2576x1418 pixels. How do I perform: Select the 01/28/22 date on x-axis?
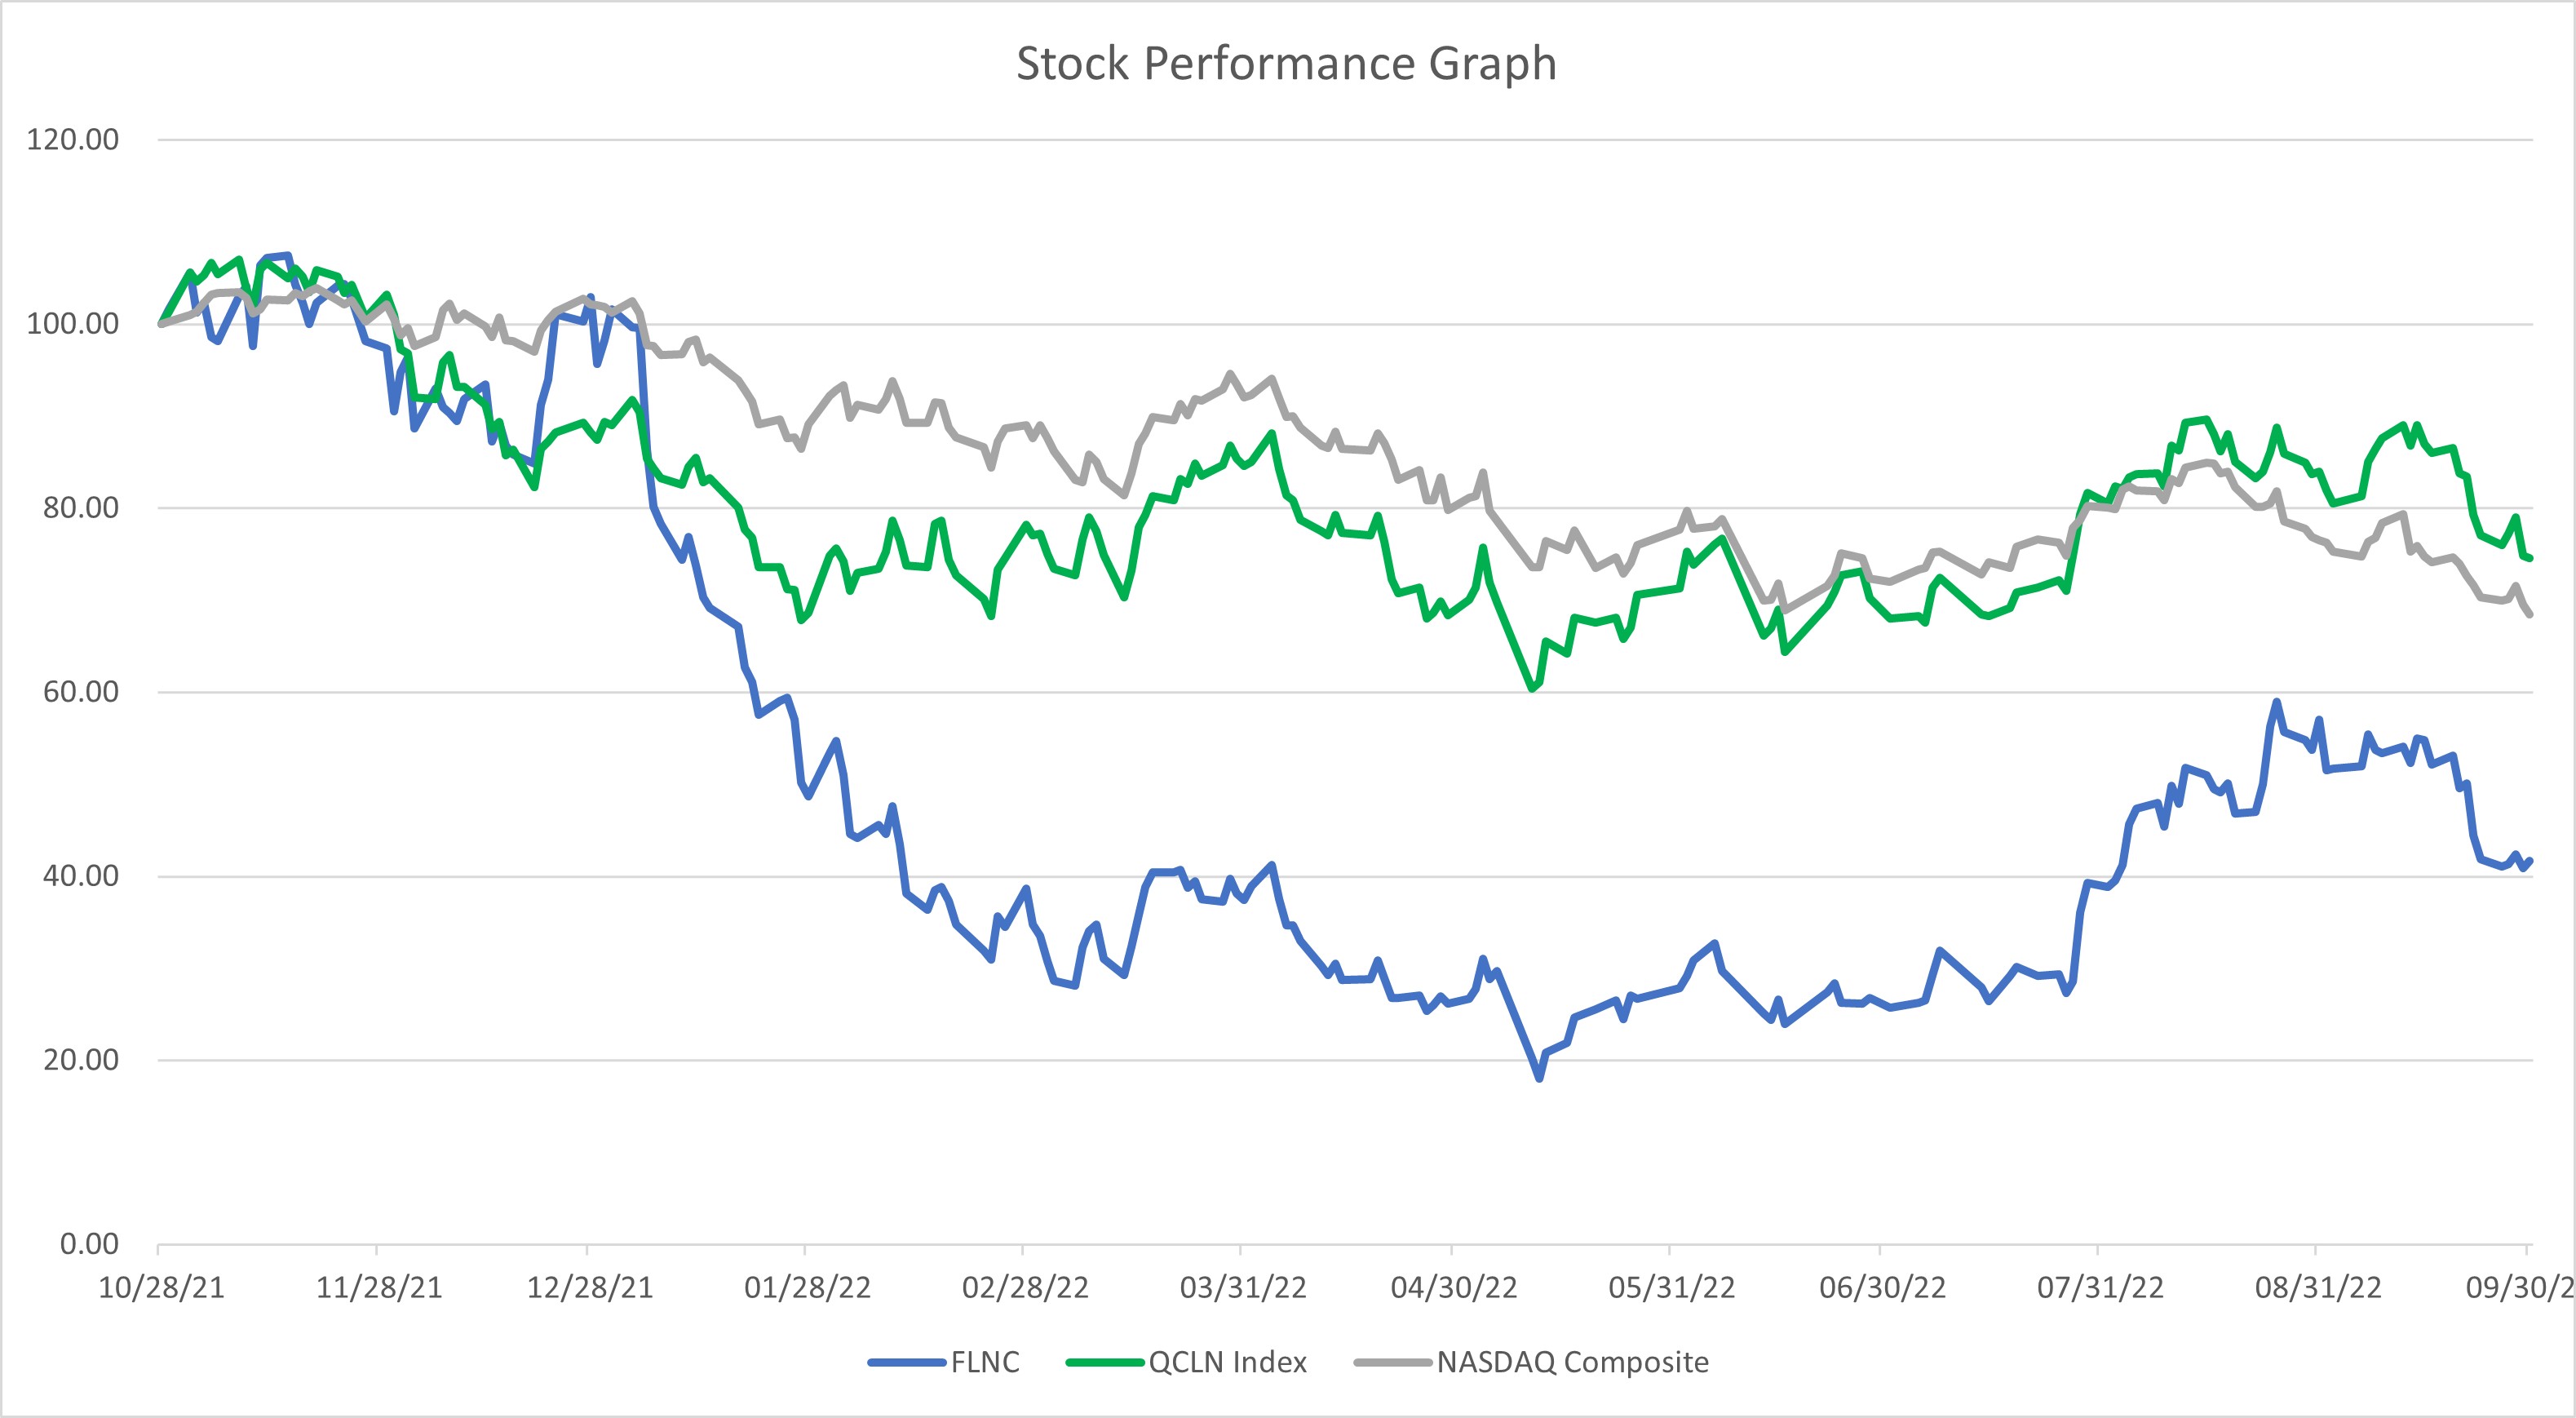(x=807, y=1288)
